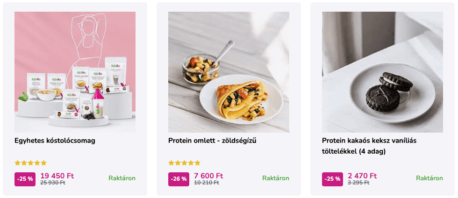
Task: Click the -25 % badge on Egyhetes kóstolócsomag
Action: pos(25,179)
